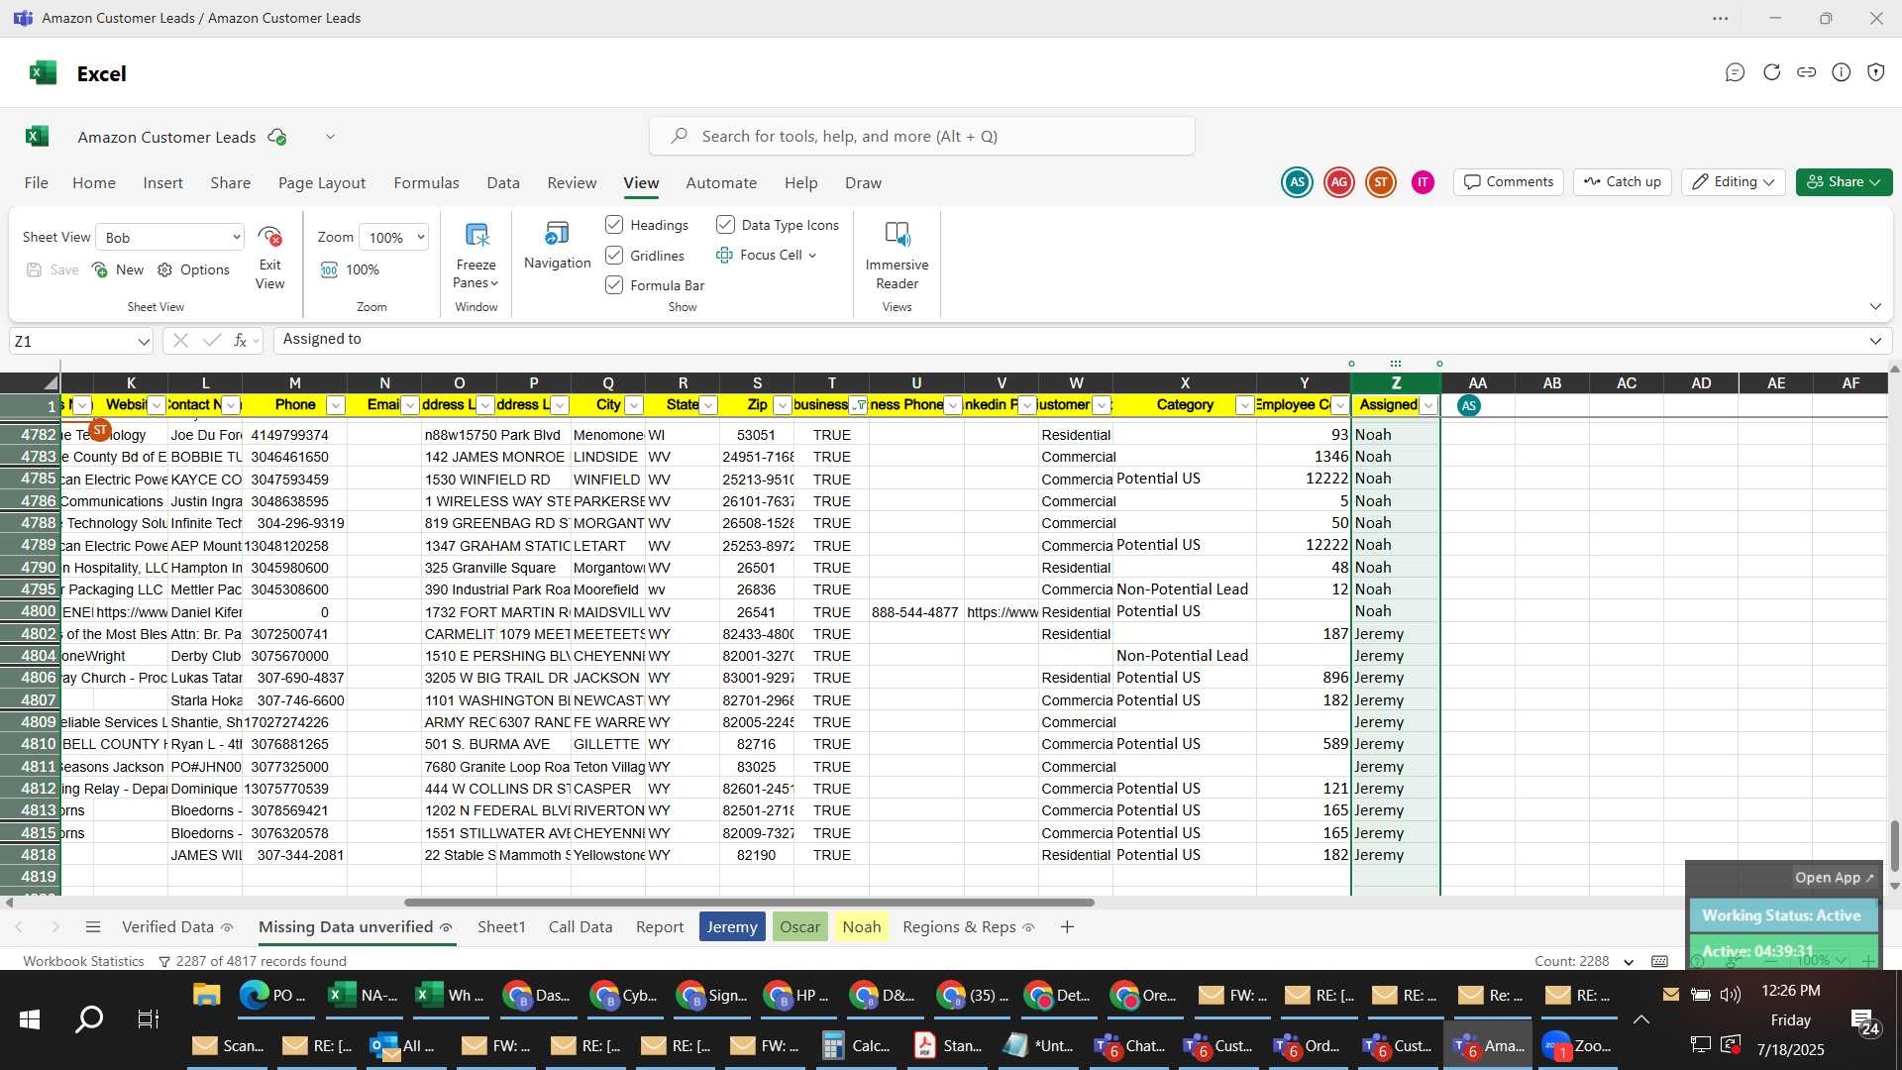Open the More options ellipsis in title bar
This screenshot has height=1070, width=1902.
click(x=1721, y=19)
